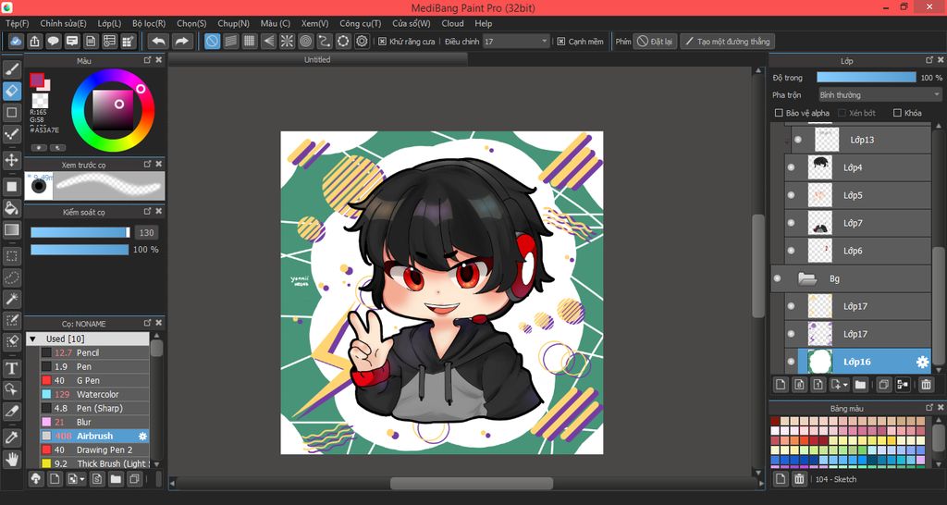Select the Eyedropper tool
Viewport: 947px width, 505px height.
[x=11, y=437]
